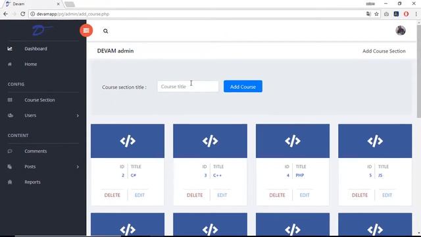Click the JS title text
The height and width of the screenshot is (237, 421).
coord(380,176)
